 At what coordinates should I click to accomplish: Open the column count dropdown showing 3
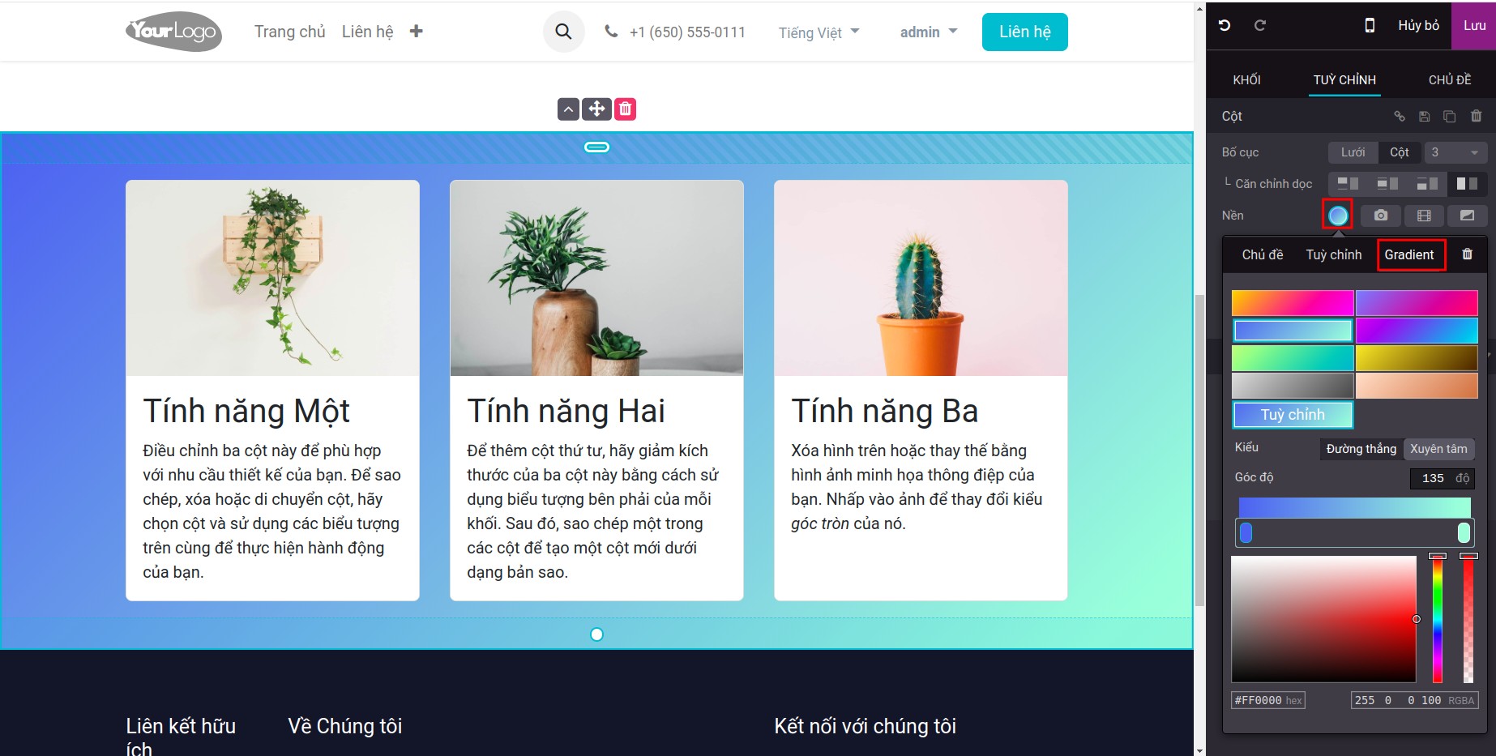(1455, 152)
